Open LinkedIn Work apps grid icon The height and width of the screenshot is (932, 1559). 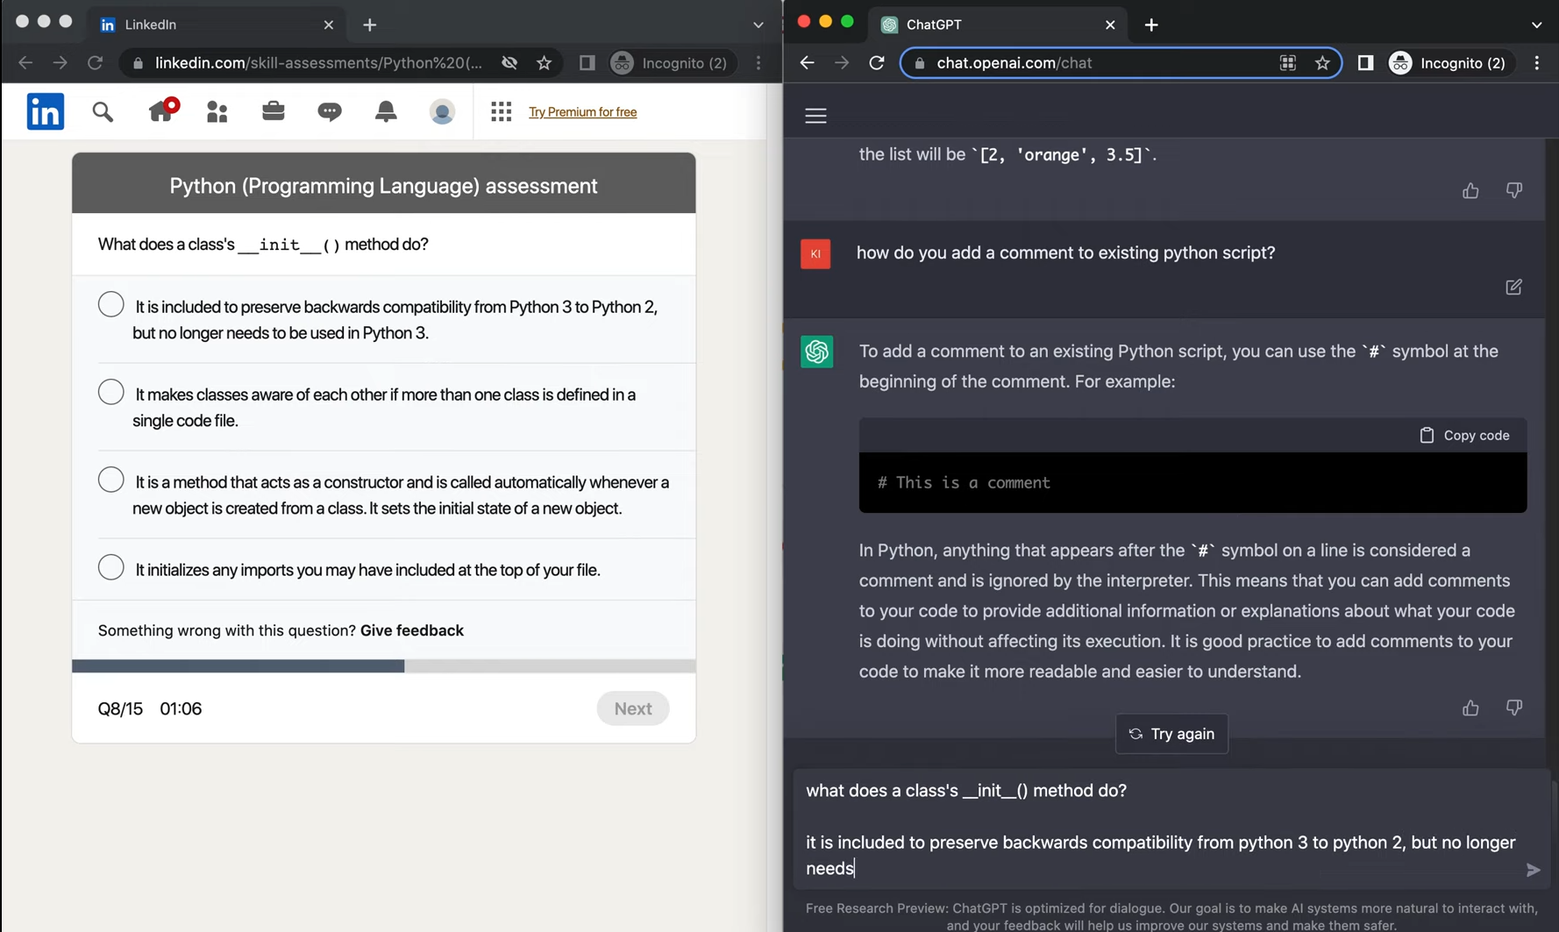(502, 111)
